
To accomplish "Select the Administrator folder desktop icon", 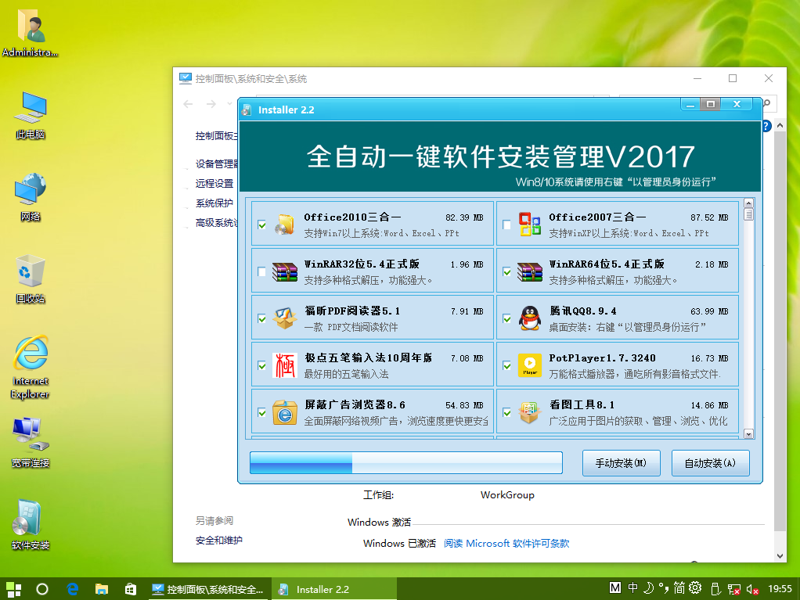I will 30,33.
